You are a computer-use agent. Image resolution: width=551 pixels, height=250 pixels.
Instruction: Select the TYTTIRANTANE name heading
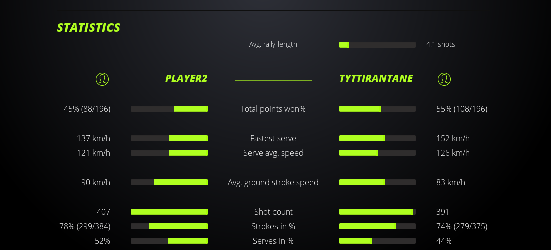[x=376, y=78]
